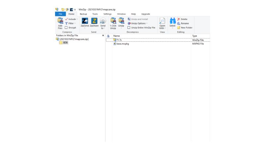Close the Folders in WinZip File pane

point(103,35)
